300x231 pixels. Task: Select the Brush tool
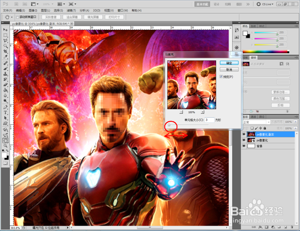point(5,68)
